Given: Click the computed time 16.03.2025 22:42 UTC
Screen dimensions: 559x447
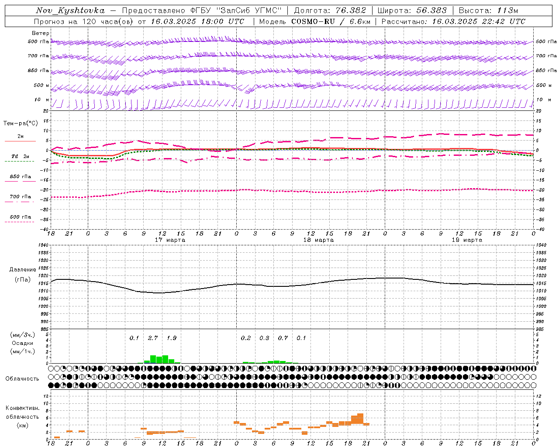Looking at the screenshot, I should click(479, 21).
